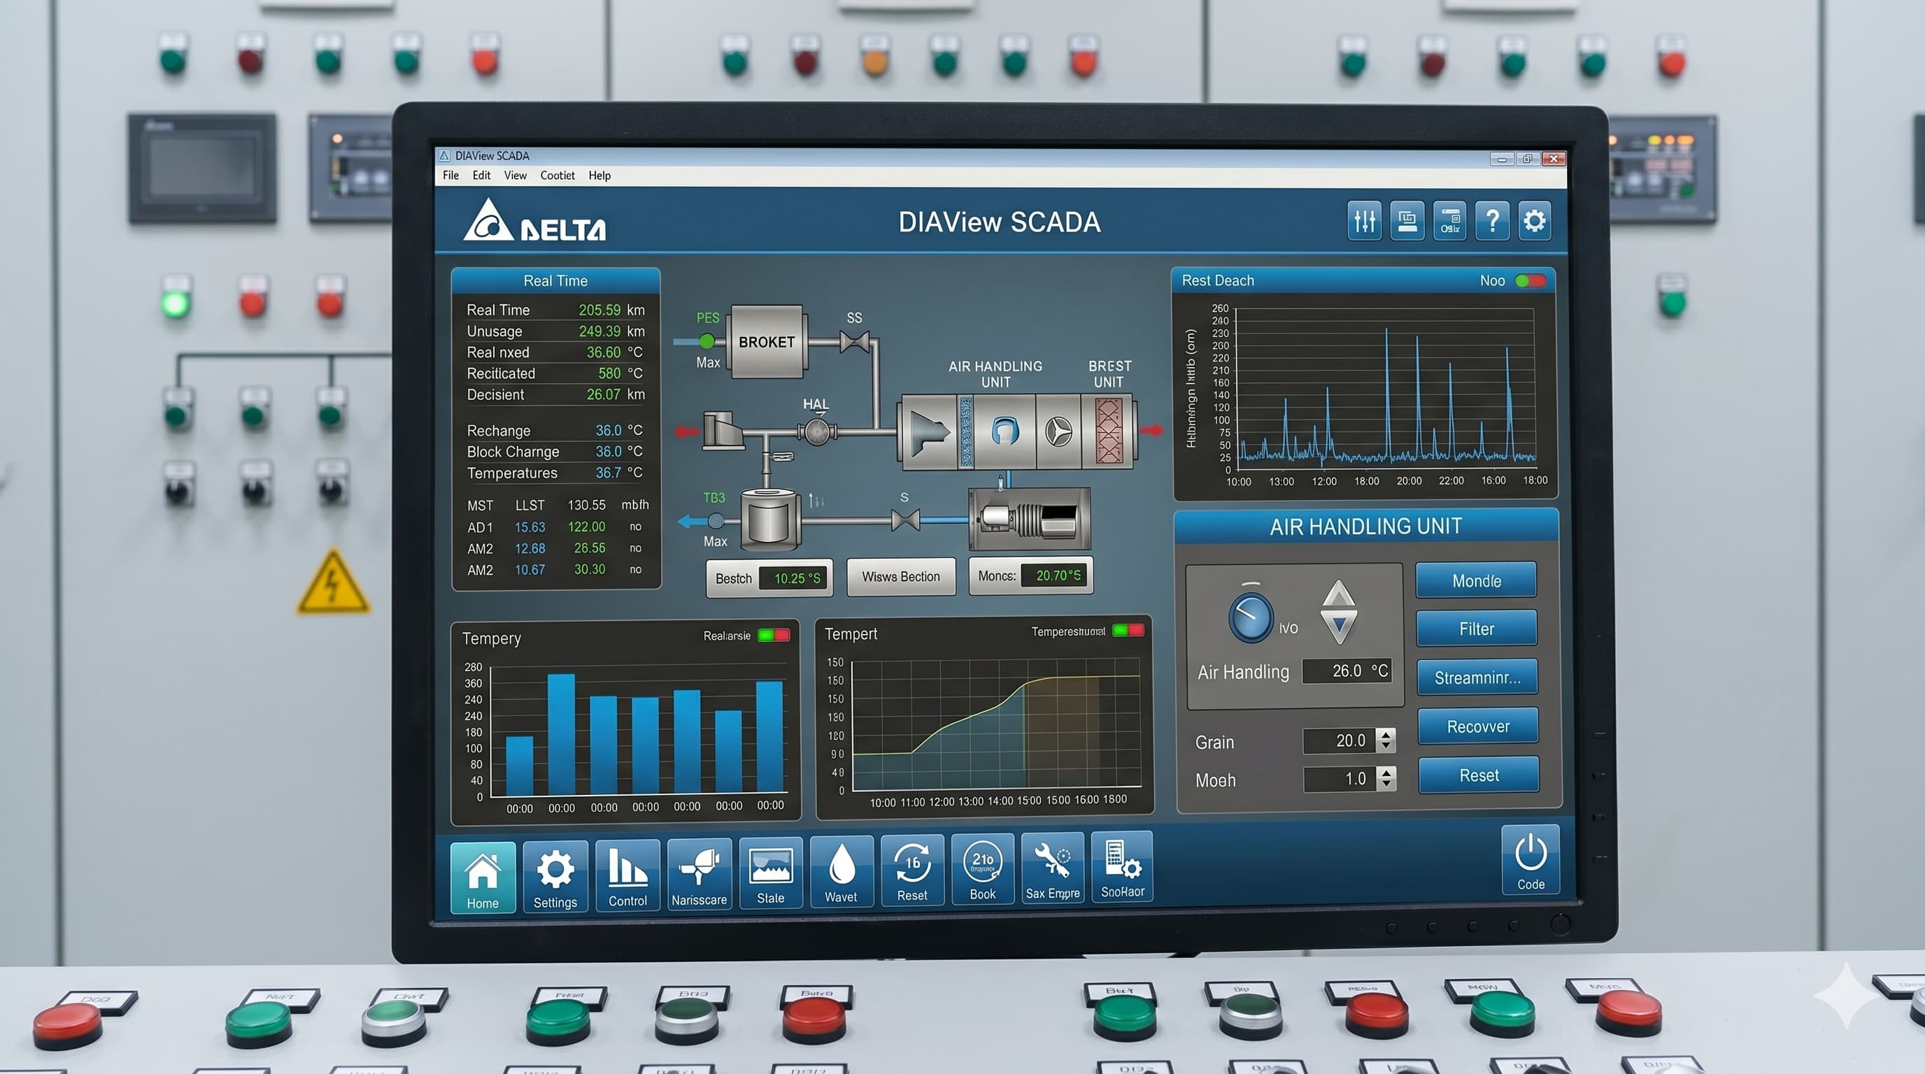Screen dimensions: 1925x1074
Task: Toggle the Realarsie switch on Tempery chart
Action: tap(774, 635)
